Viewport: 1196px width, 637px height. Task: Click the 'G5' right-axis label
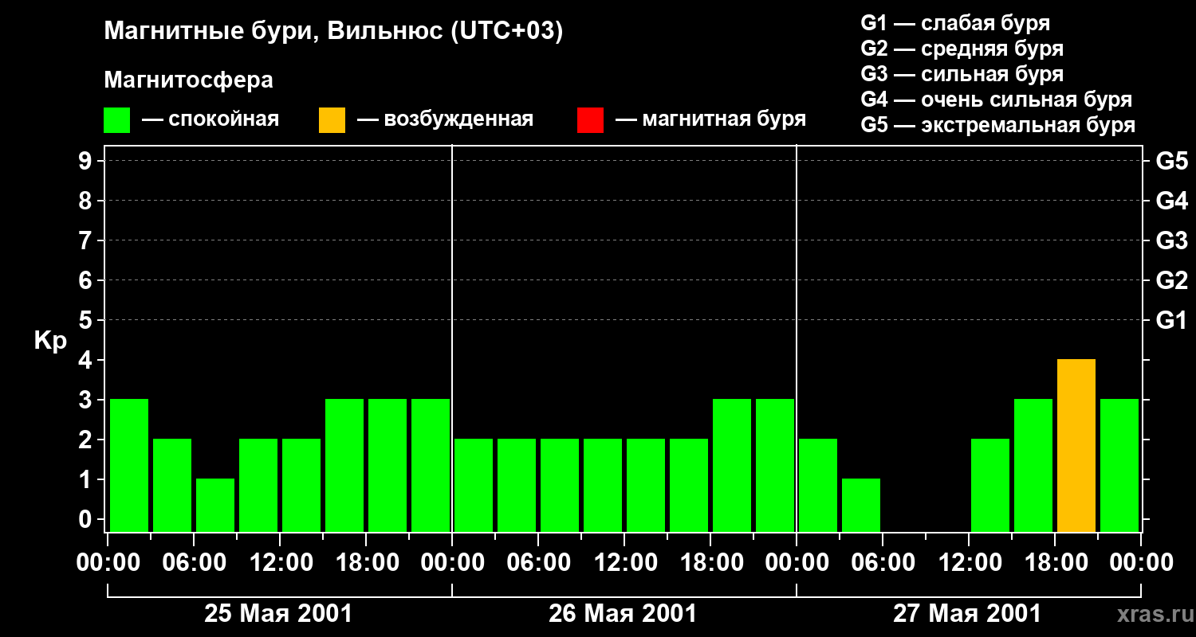pyautogui.click(x=1171, y=161)
